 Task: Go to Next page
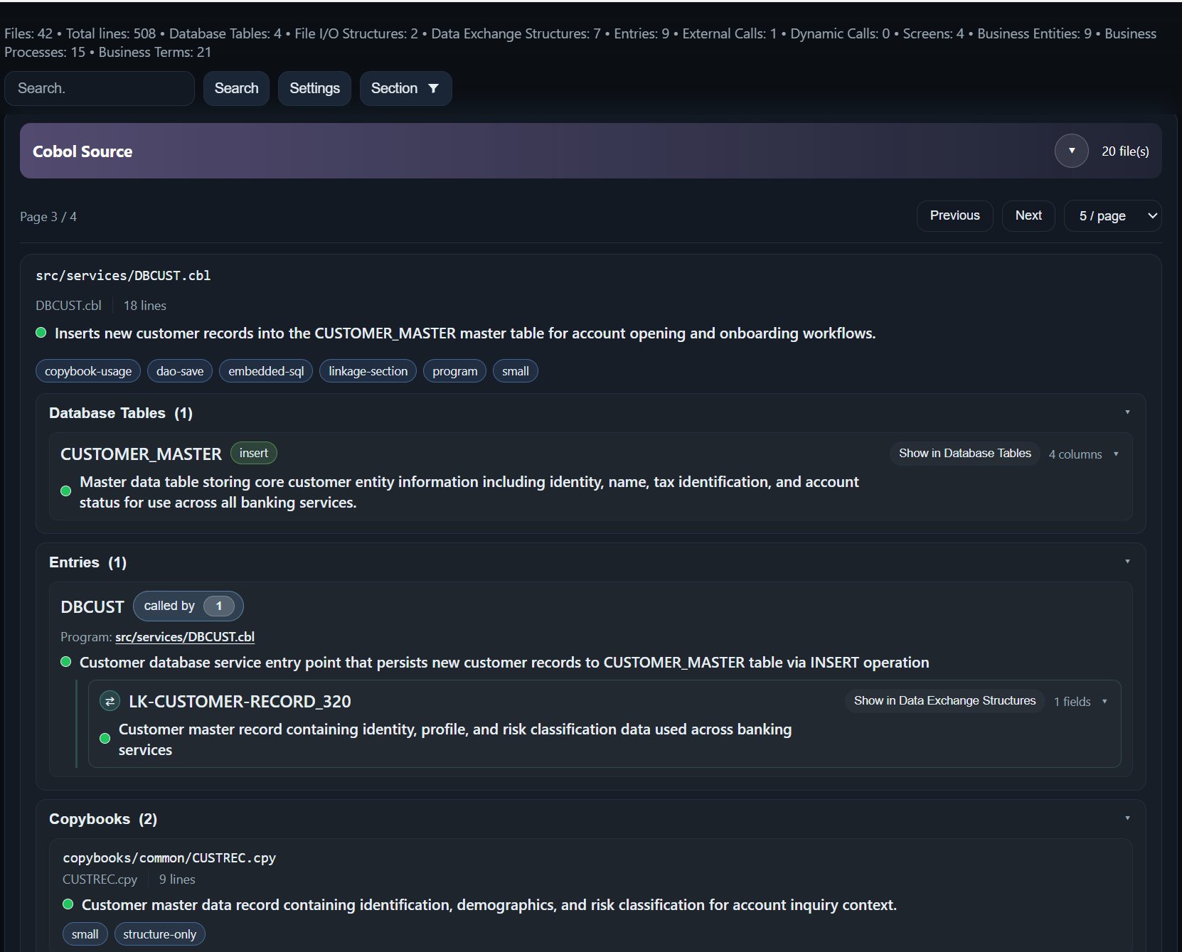(x=1028, y=215)
